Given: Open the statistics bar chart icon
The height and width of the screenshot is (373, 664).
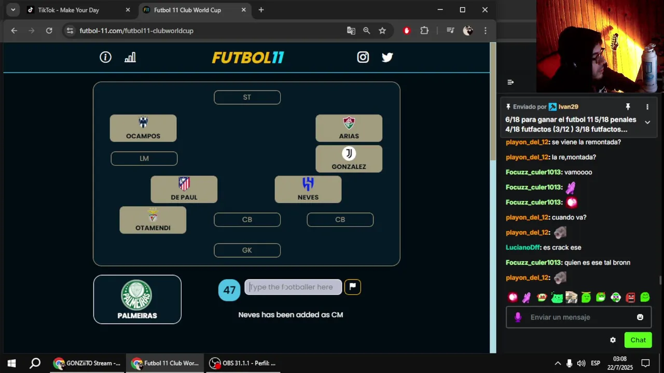Looking at the screenshot, I should click(x=130, y=57).
